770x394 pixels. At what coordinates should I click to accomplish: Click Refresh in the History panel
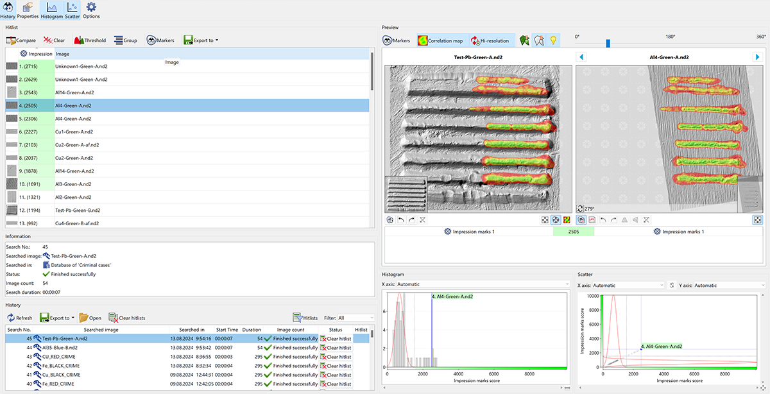coord(20,318)
